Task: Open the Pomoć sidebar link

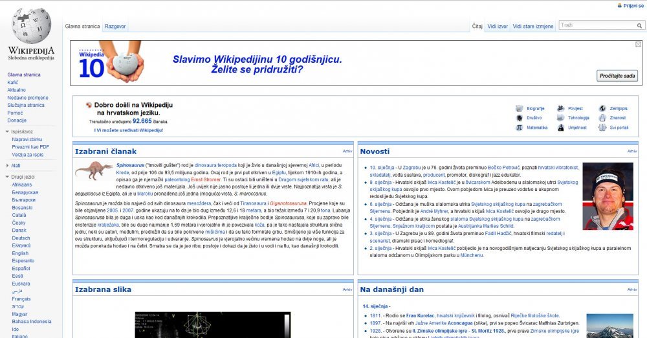Action: [16, 113]
